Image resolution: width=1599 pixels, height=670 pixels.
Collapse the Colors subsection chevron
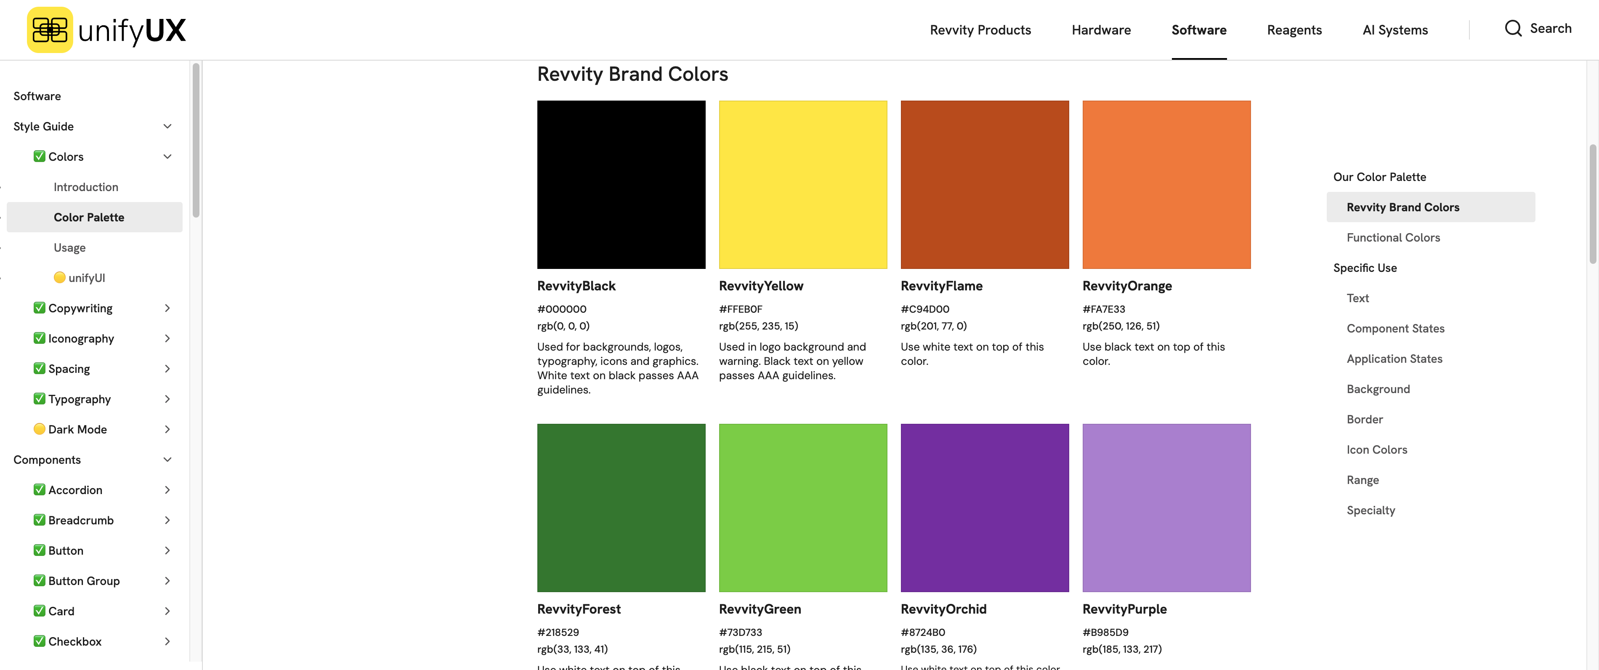[x=167, y=157]
